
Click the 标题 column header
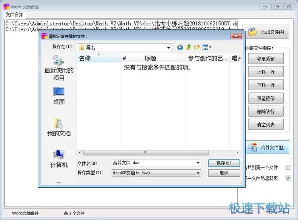[164, 58]
